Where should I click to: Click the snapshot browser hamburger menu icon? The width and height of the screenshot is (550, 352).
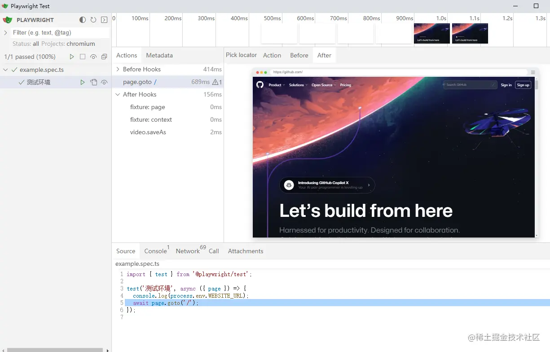(x=533, y=72)
